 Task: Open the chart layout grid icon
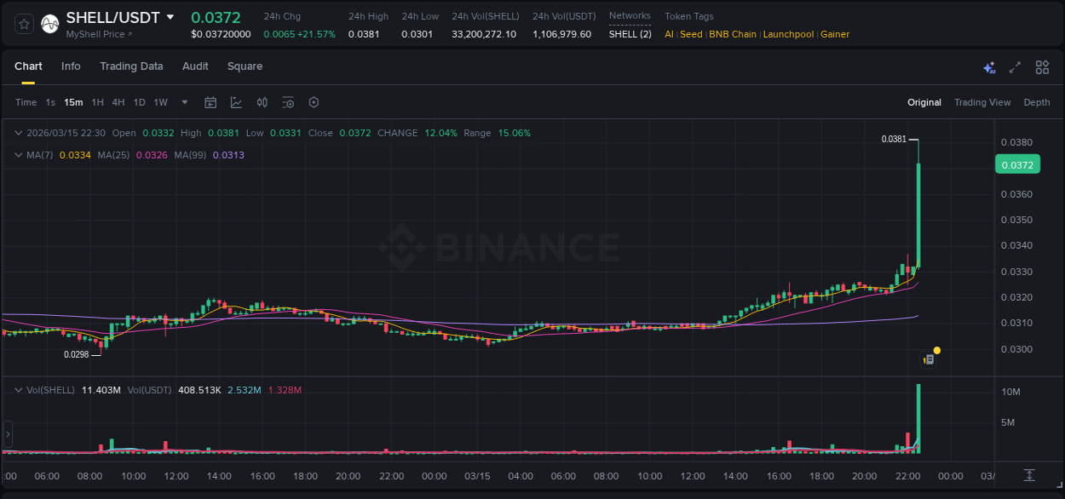pyautogui.click(x=1041, y=66)
